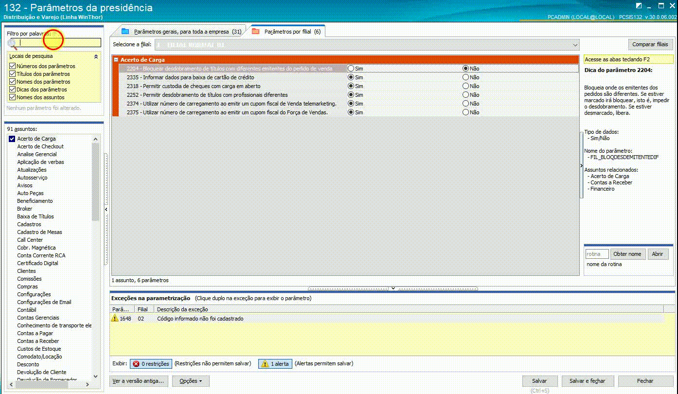The width and height of the screenshot is (678, 394).
Task: Select the Custos de Estoque subject
Action: pos(39,349)
